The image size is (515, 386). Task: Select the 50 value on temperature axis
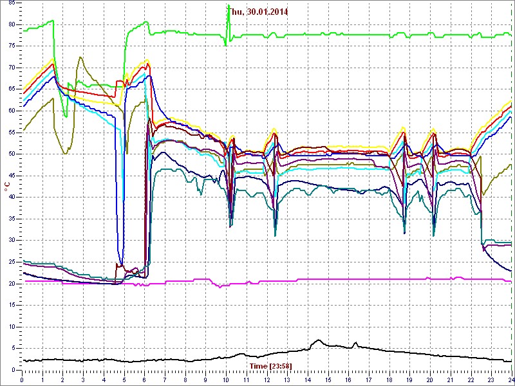click(11, 154)
